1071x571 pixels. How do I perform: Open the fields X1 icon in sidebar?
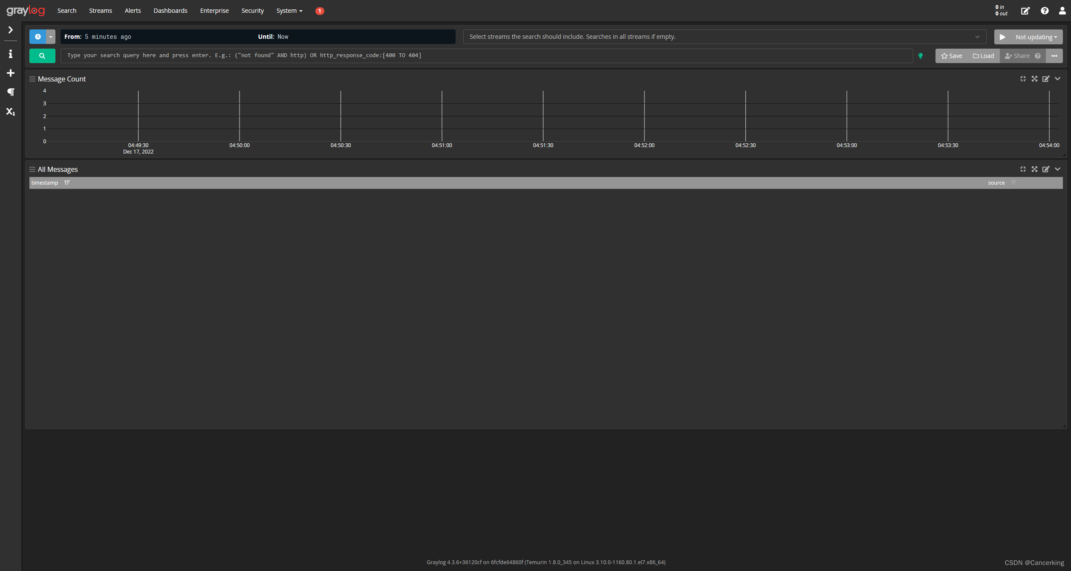(11, 111)
